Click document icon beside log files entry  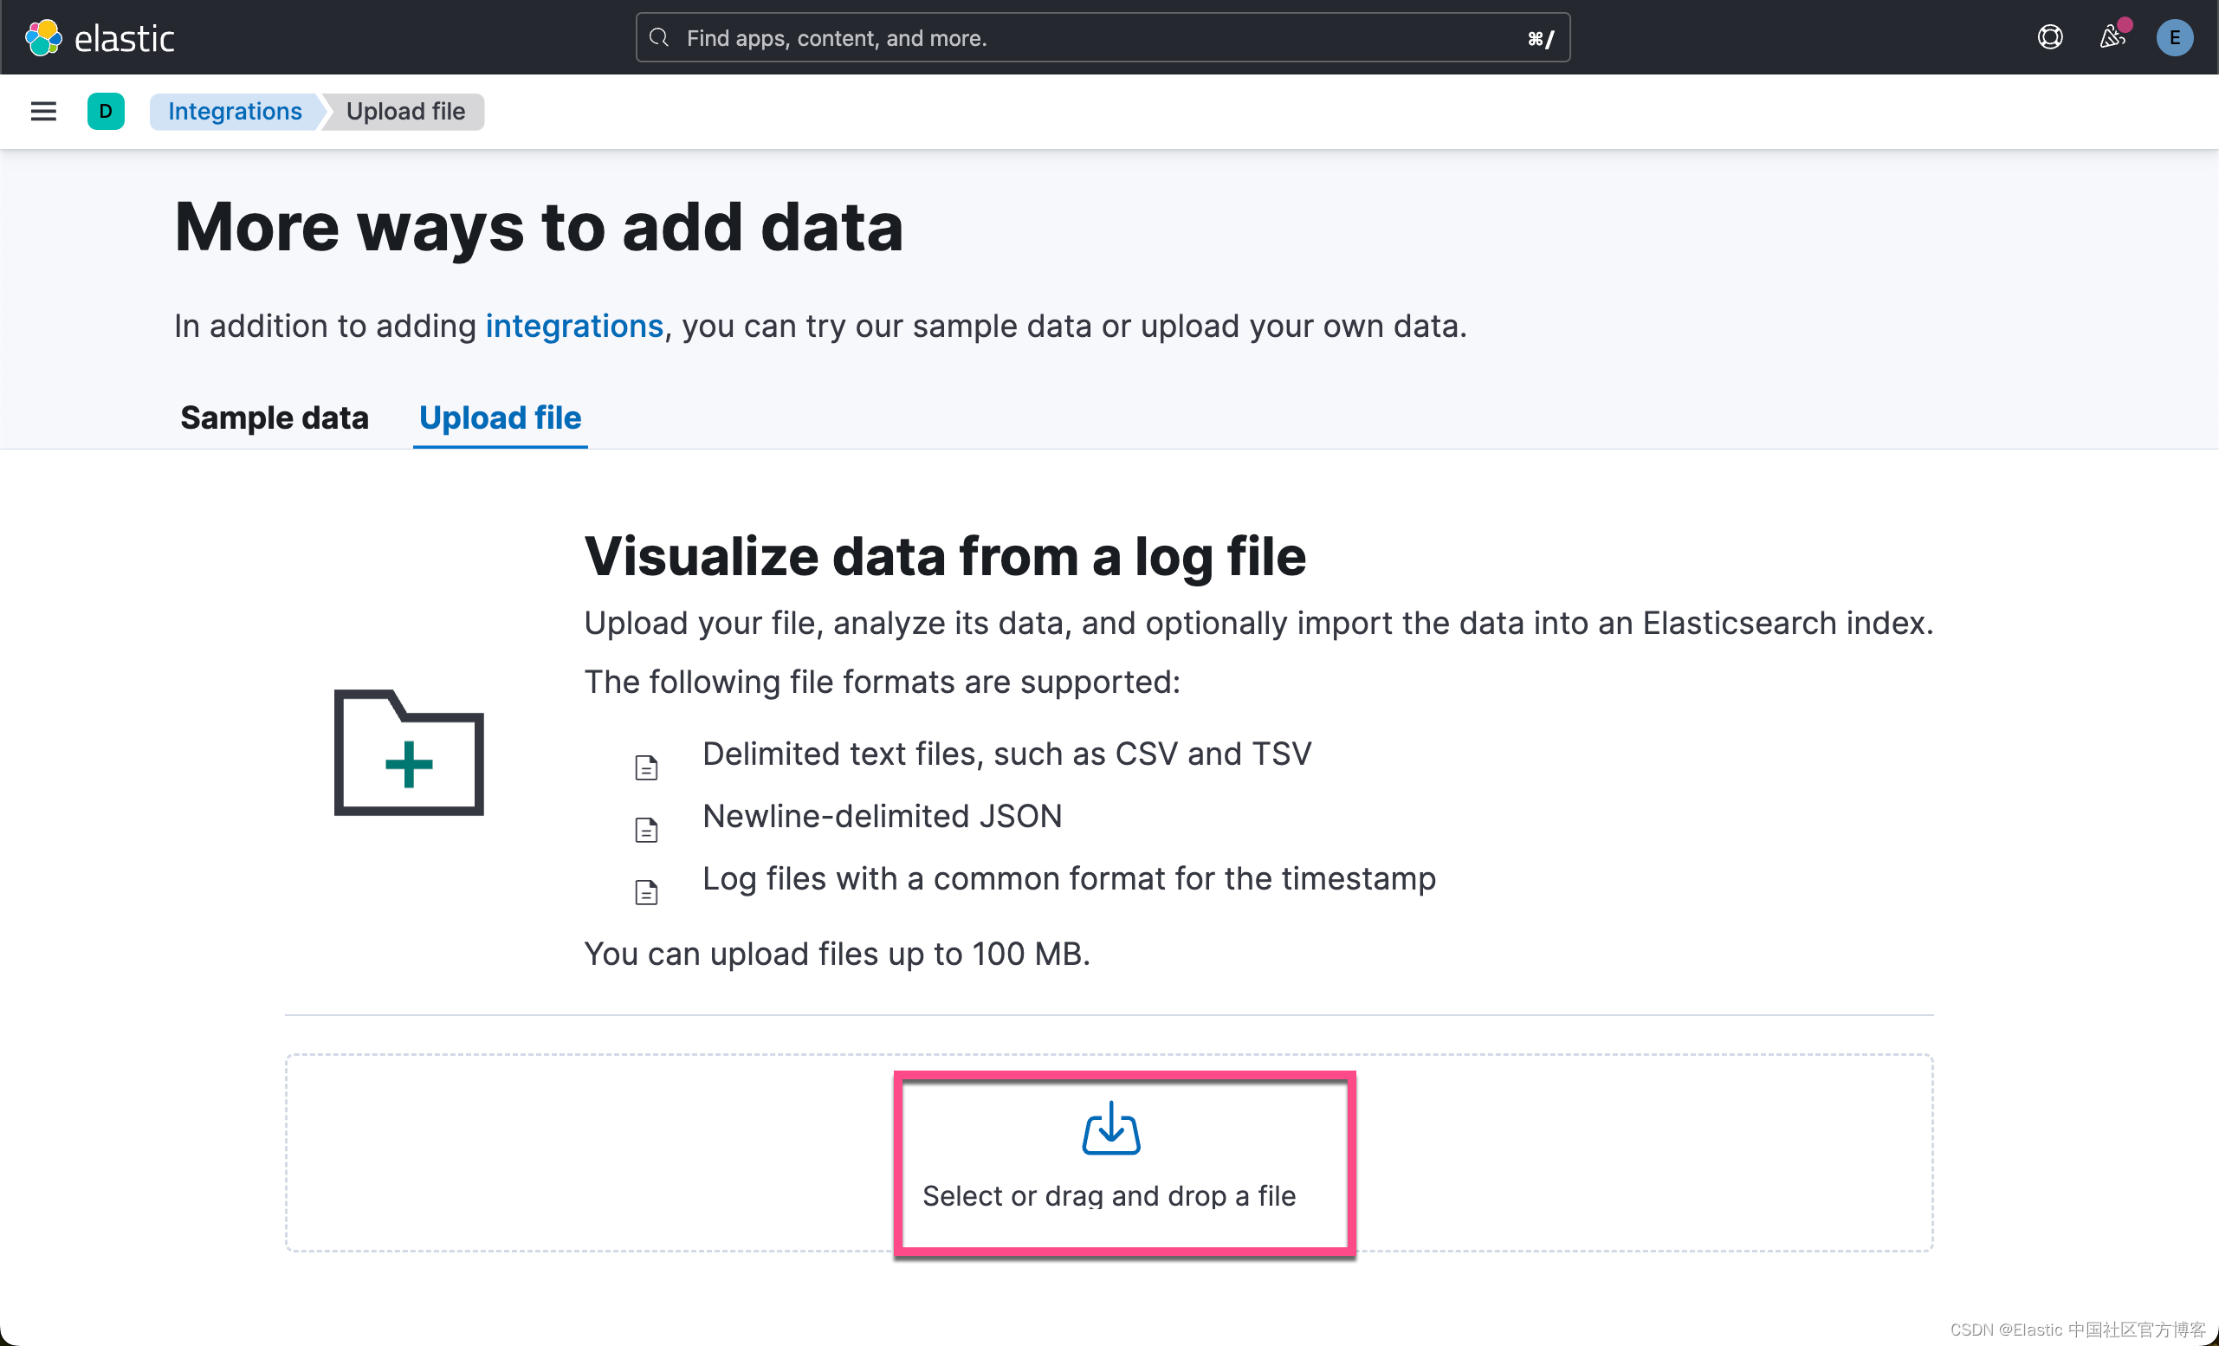coord(647,890)
